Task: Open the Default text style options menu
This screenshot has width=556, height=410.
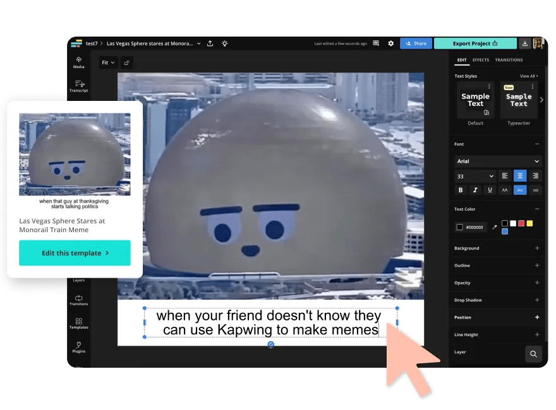Action: (x=489, y=86)
